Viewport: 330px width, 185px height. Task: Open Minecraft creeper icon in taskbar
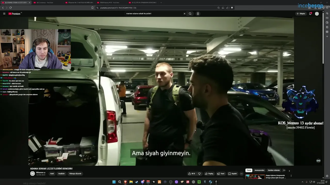click(199, 182)
